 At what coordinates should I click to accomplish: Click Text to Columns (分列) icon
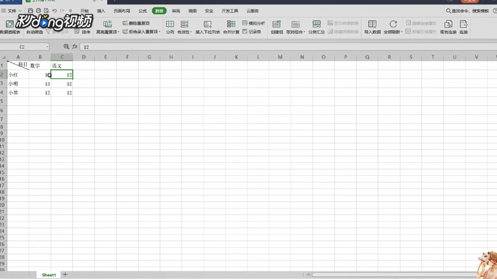pyautogui.click(x=170, y=24)
